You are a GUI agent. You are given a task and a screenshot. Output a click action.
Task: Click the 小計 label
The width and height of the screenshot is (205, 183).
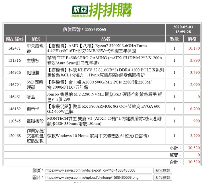pyautogui.click(x=175, y=148)
